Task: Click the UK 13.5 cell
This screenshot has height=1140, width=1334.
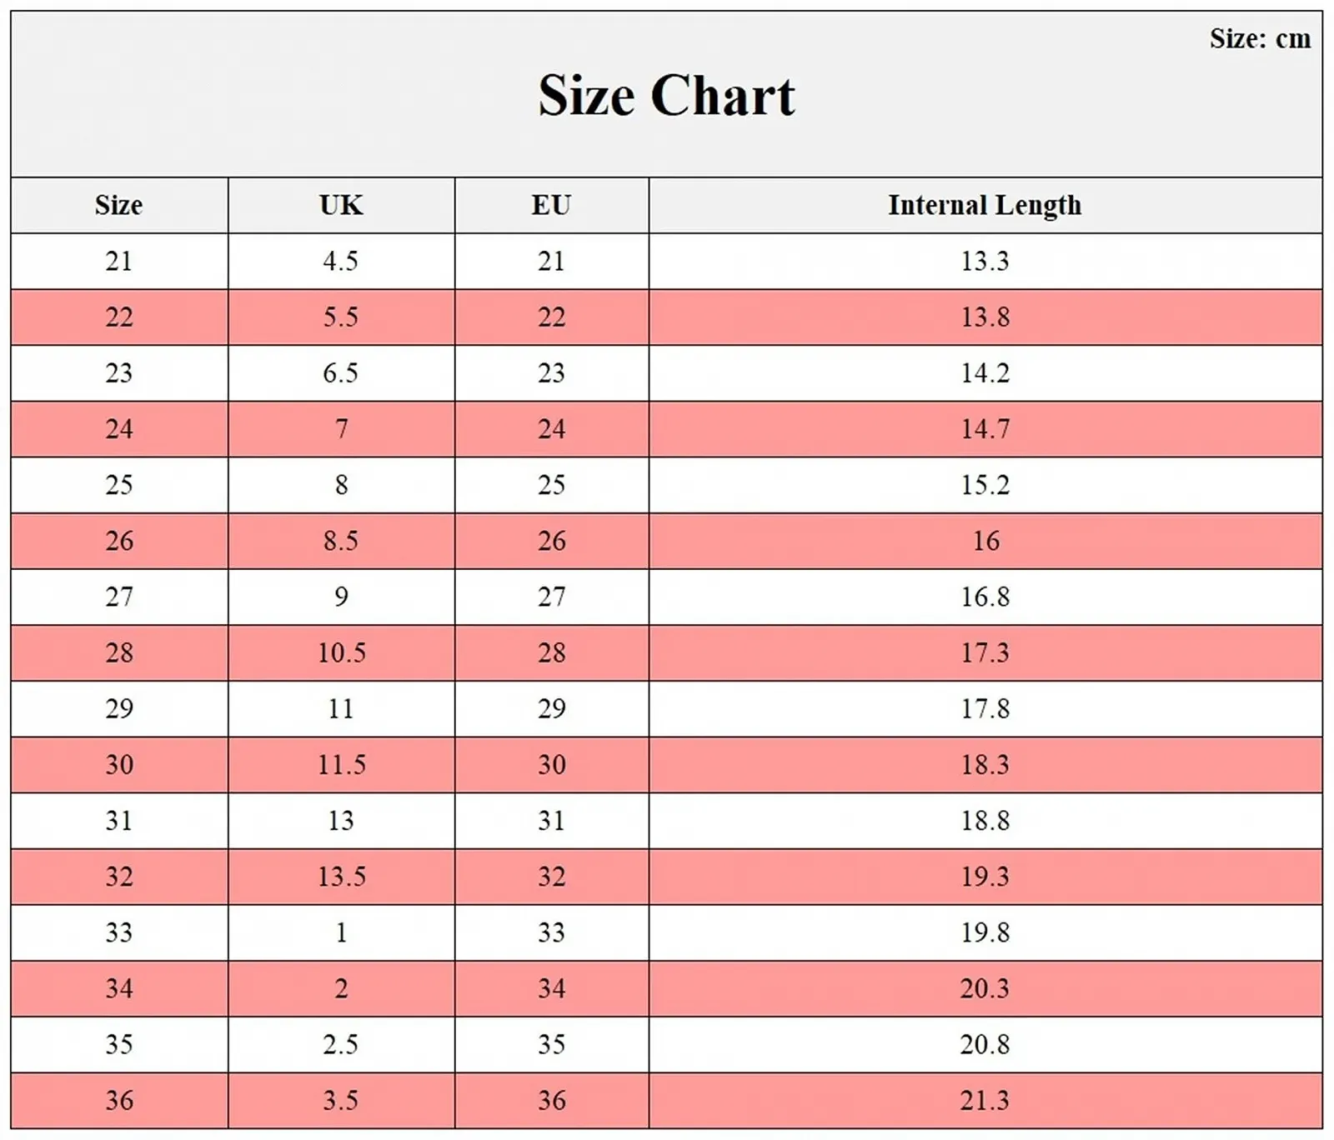Action: pyautogui.click(x=341, y=877)
